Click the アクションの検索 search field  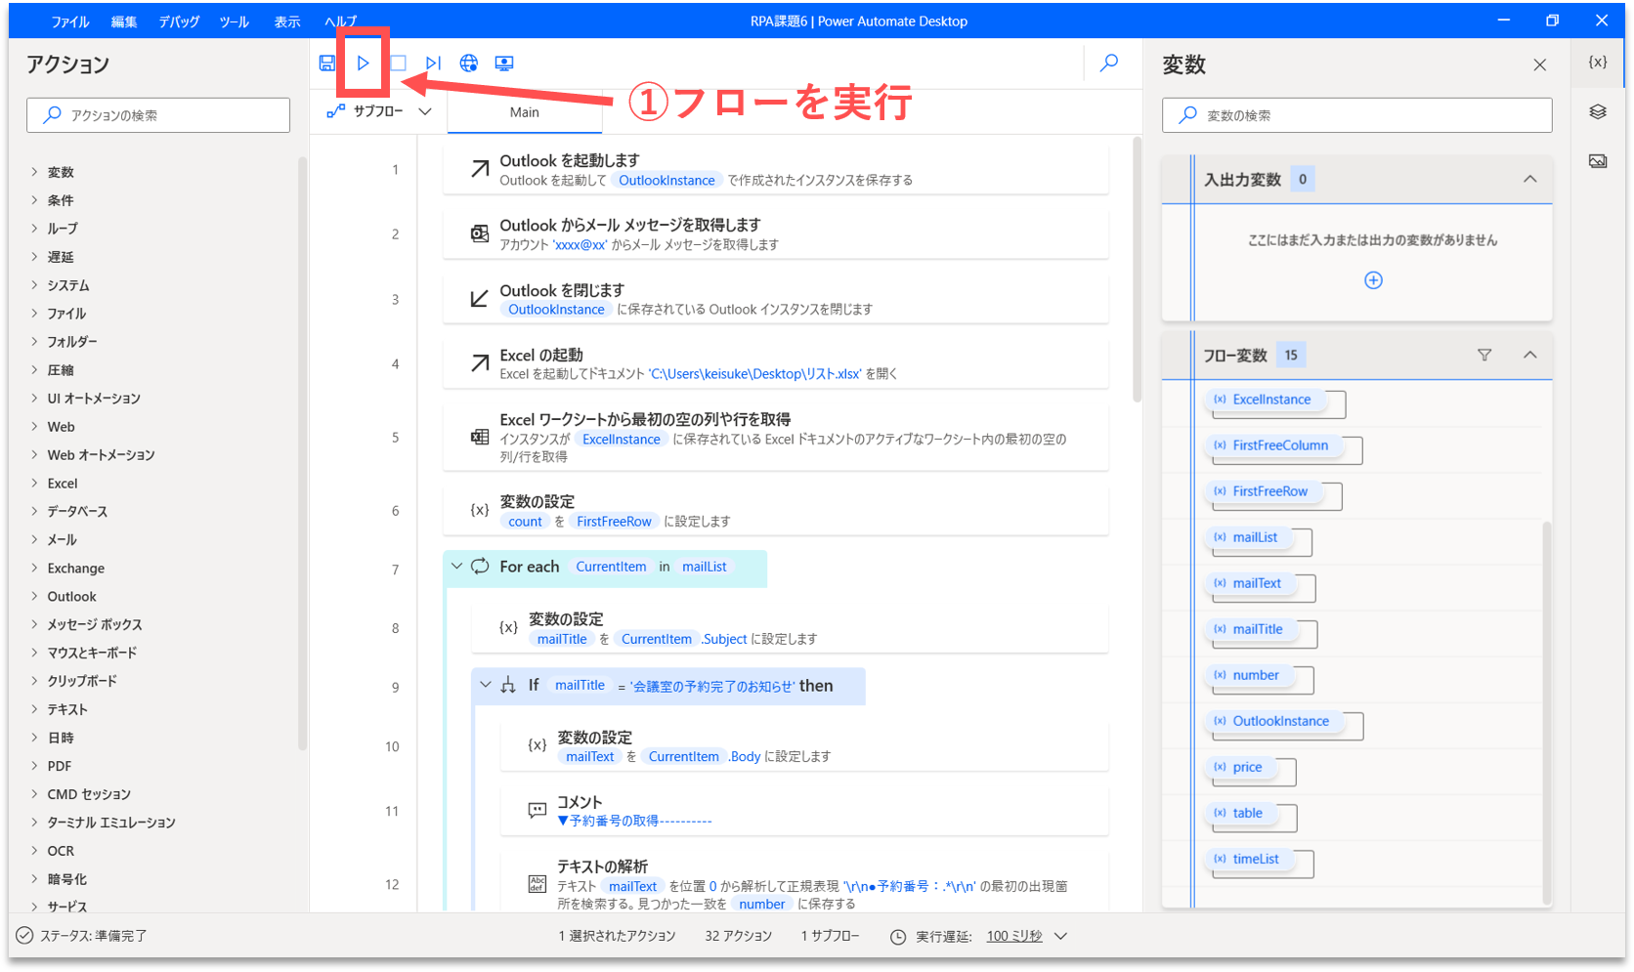click(x=158, y=115)
